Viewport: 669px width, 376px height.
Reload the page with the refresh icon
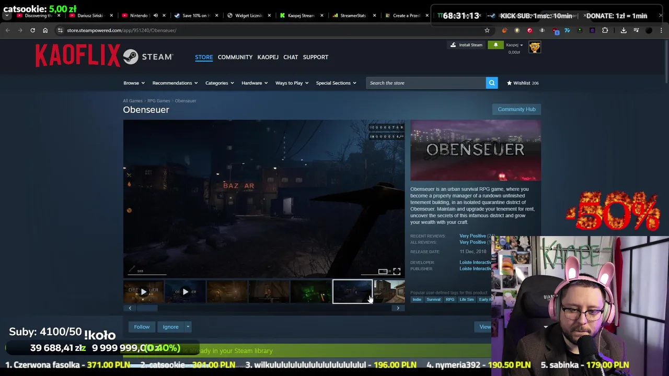point(32,30)
